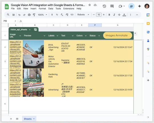The width and height of the screenshot is (154, 123).
Task: Open Status column dropdown
Action: [x=99, y=36]
